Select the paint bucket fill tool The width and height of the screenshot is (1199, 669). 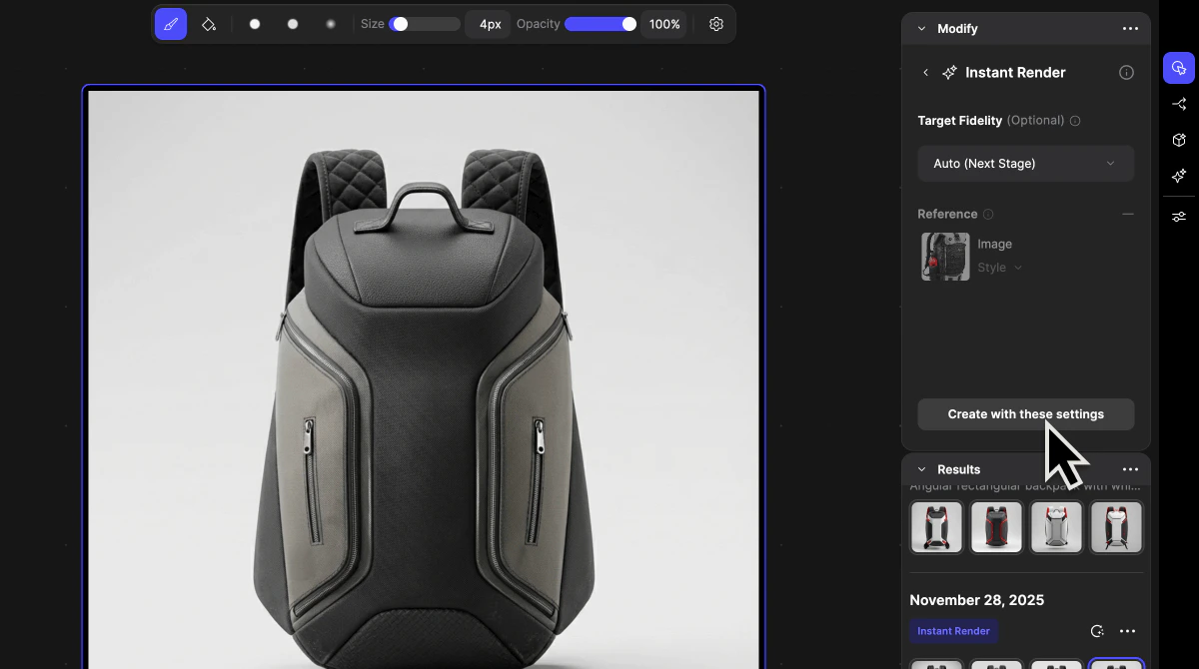[209, 24]
